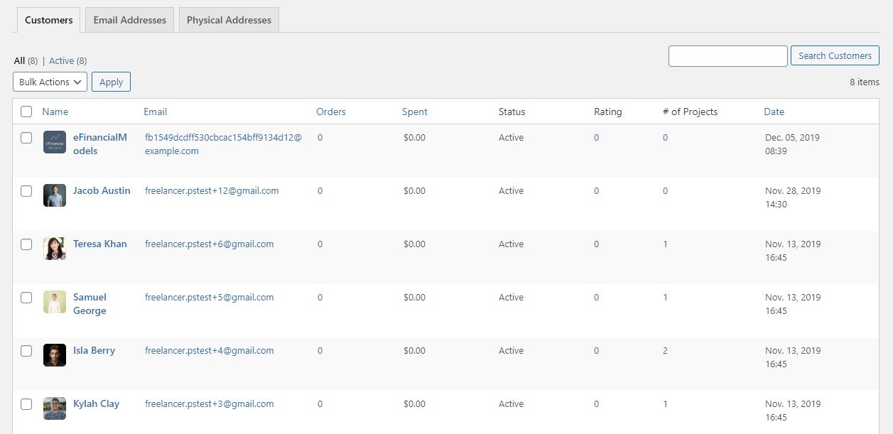Image resolution: width=893 pixels, height=434 pixels.
Task: Open eFinancialModels customer name link
Action: point(100,144)
